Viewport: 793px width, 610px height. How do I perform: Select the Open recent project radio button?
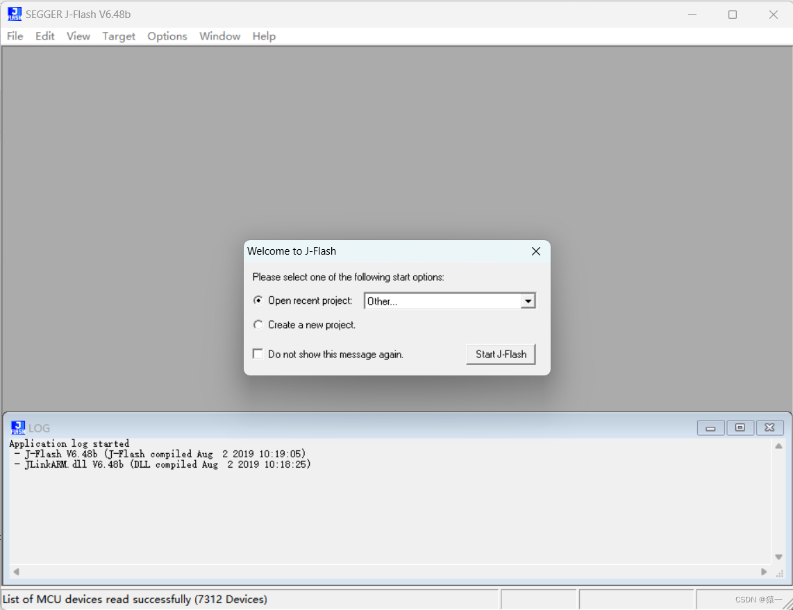tap(258, 300)
